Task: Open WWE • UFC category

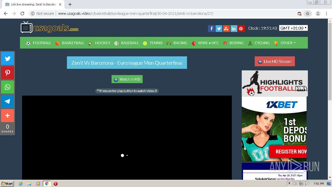Action: 205,43
